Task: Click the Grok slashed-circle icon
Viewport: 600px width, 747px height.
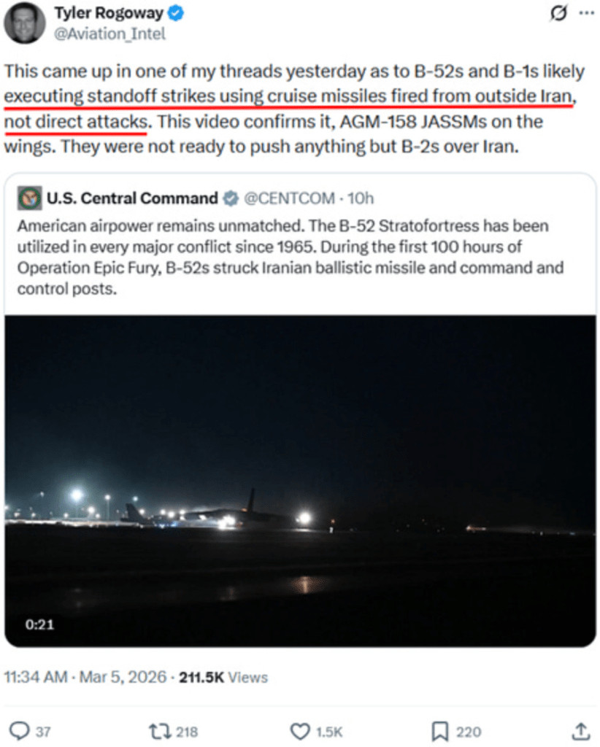Action: pyautogui.click(x=558, y=13)
